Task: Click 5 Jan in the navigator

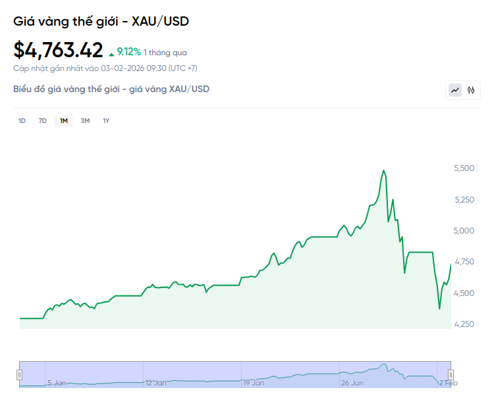Action: coord(56,382)
